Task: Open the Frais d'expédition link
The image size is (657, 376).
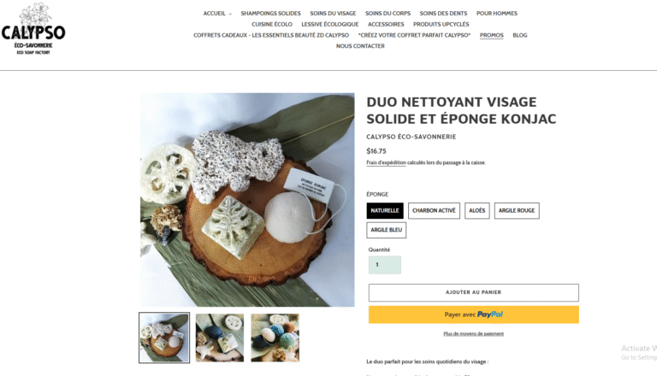Action: click(386, 162)
